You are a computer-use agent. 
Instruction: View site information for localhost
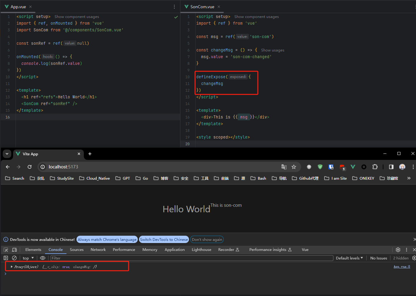click(x=43, y=167)
